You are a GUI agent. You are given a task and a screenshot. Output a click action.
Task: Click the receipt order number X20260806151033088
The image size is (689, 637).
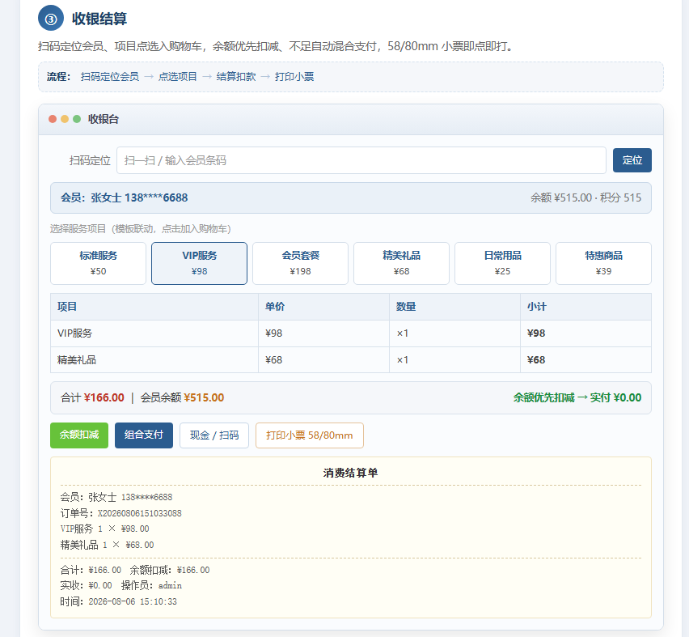tap(140, 513)
